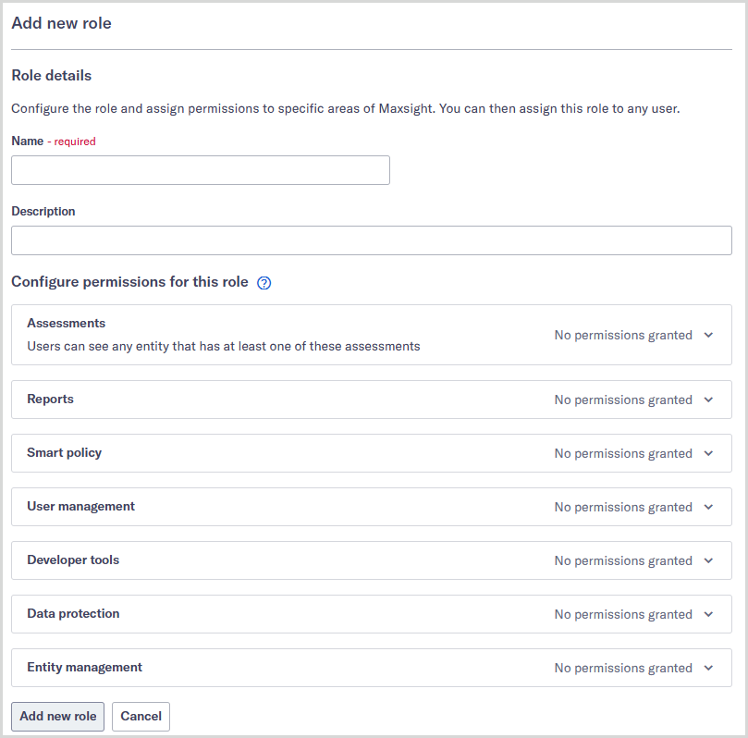Viewport: 748px width, 738px height.
Task: Click the Smart policy expand chevron
Action: [x=708, y=452]
